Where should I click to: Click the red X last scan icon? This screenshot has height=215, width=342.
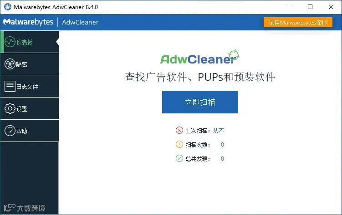[179, 130]
